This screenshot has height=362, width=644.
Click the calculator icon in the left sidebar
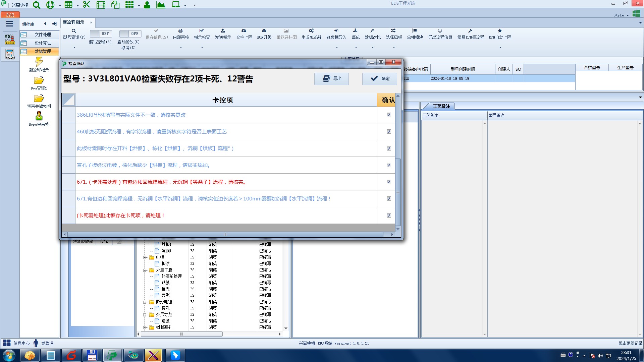click(10, 54)
